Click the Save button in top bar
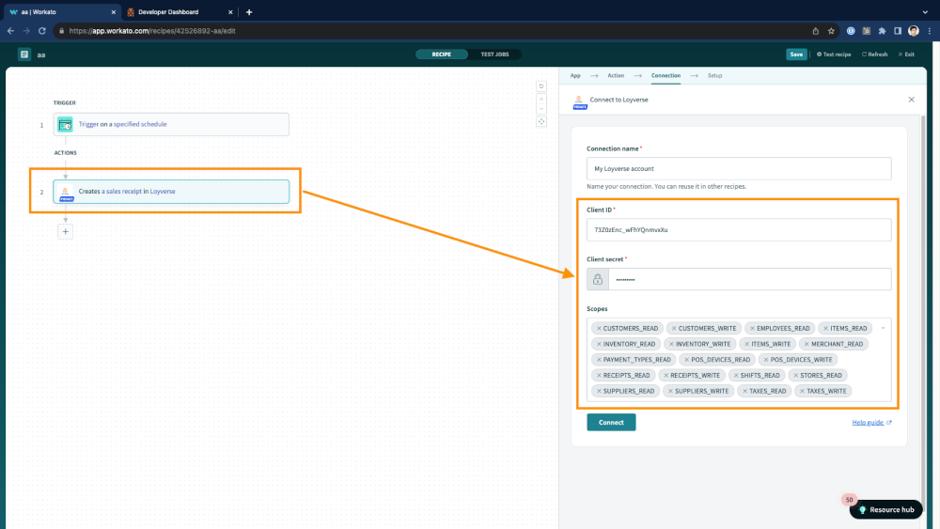 click(x=796, y=54)
